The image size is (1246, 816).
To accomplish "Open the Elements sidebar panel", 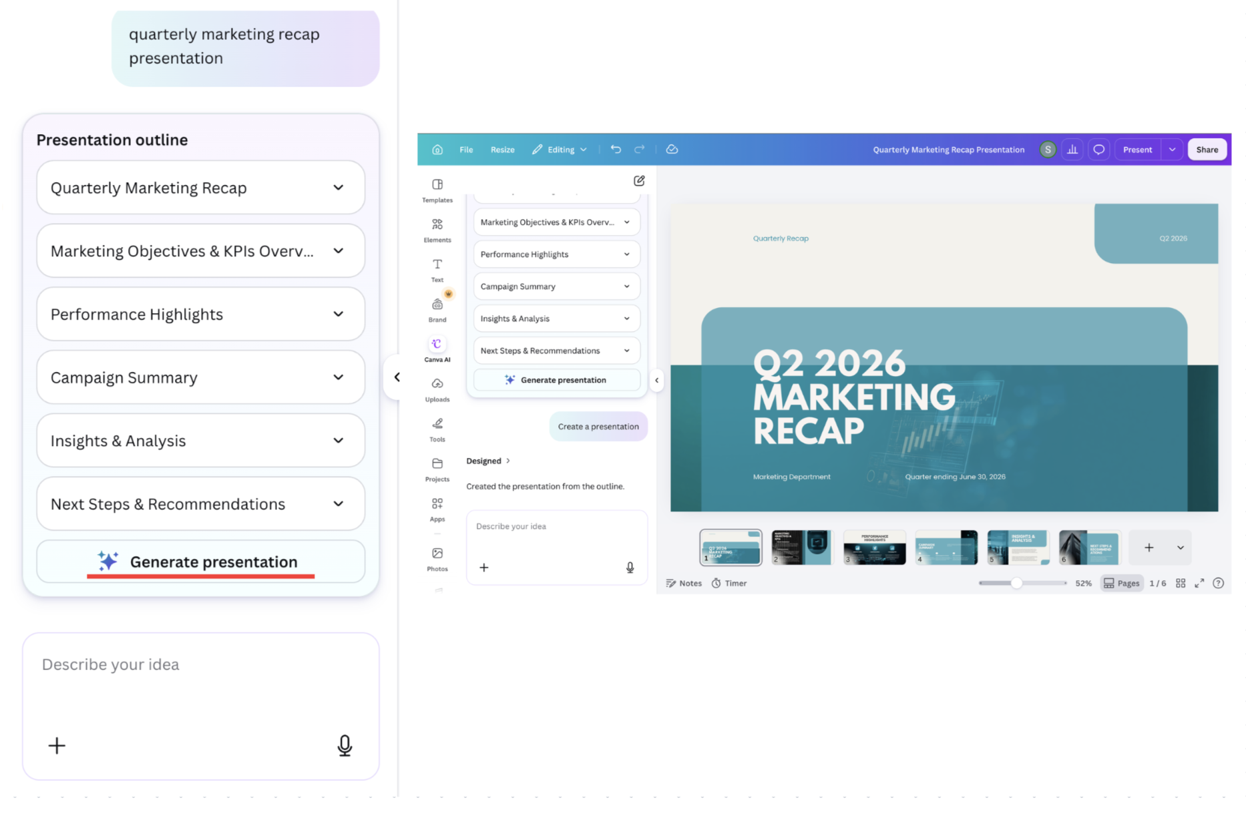I will [437, 230].
